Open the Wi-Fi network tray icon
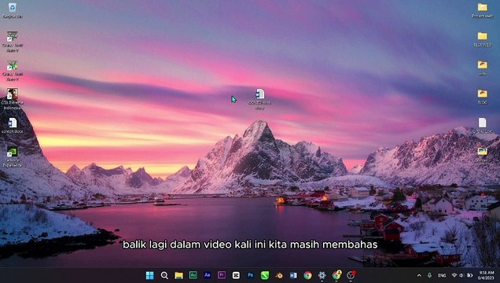Screen dimensions: 500x283 (454, 275)
